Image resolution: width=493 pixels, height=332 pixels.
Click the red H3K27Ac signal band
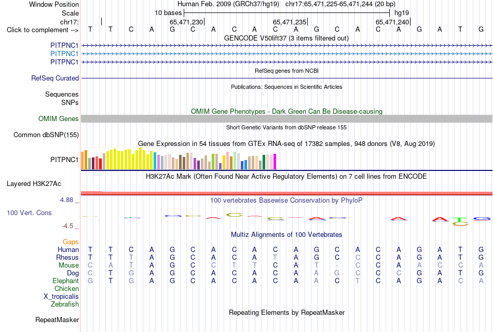tap(286, 193)
